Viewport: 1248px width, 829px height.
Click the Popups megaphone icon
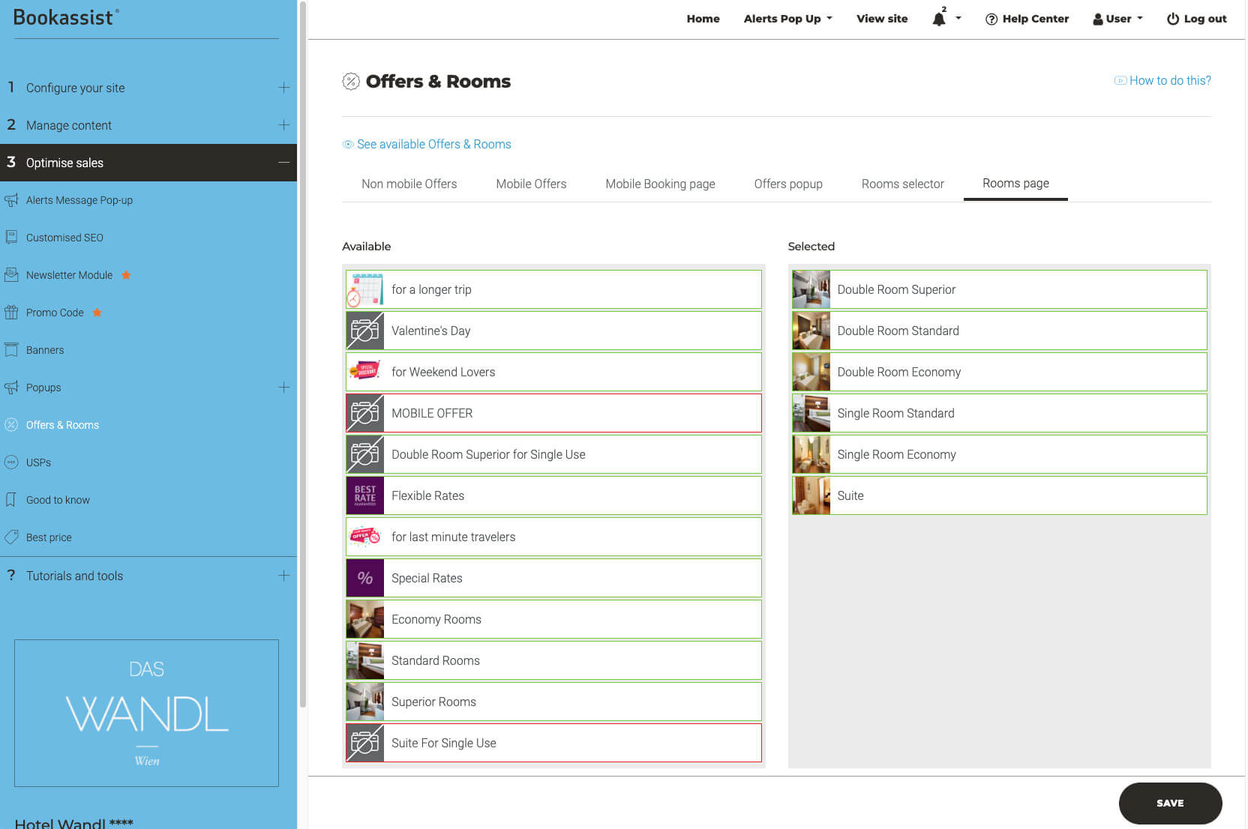(11, 388)
